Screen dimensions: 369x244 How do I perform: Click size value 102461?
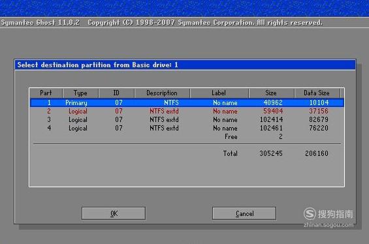(271, 128)
